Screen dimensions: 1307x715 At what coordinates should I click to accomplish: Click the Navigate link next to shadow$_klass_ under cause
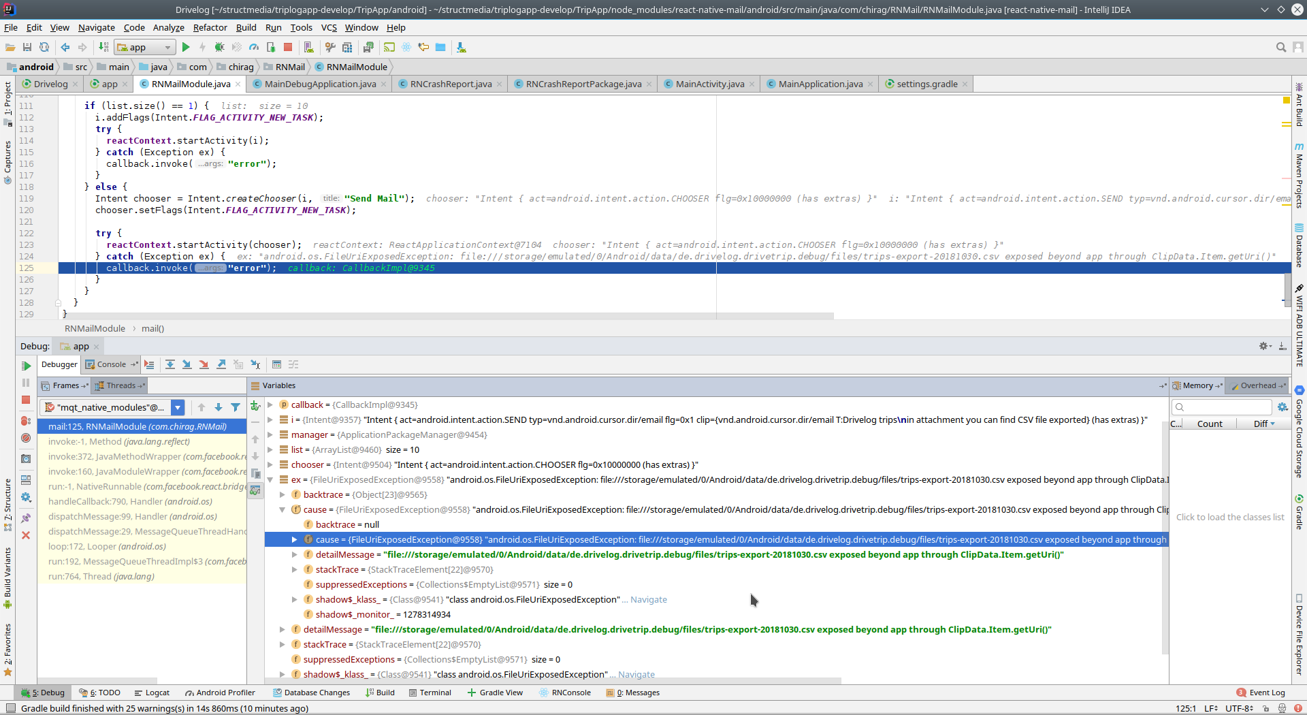pyautogui.click(x=648, y=599)
